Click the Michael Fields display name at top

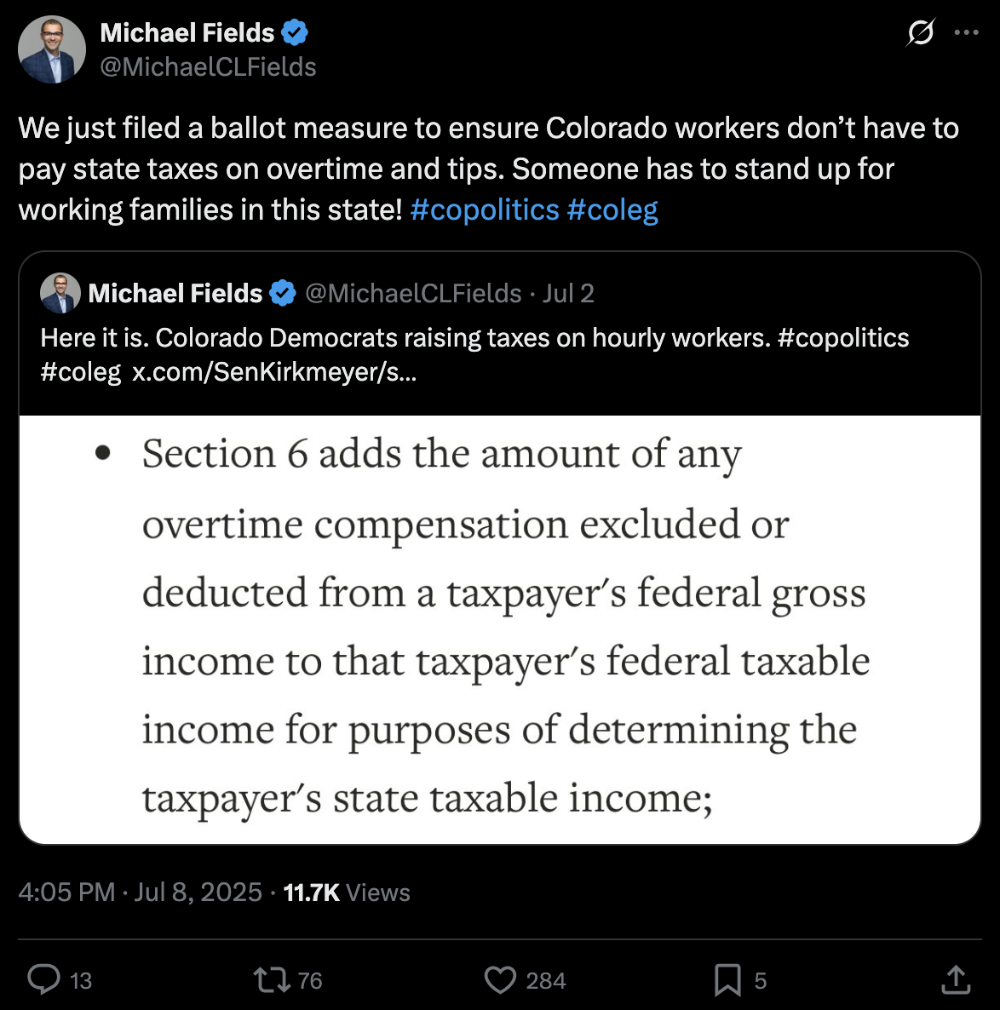click(x=187, y=33)
